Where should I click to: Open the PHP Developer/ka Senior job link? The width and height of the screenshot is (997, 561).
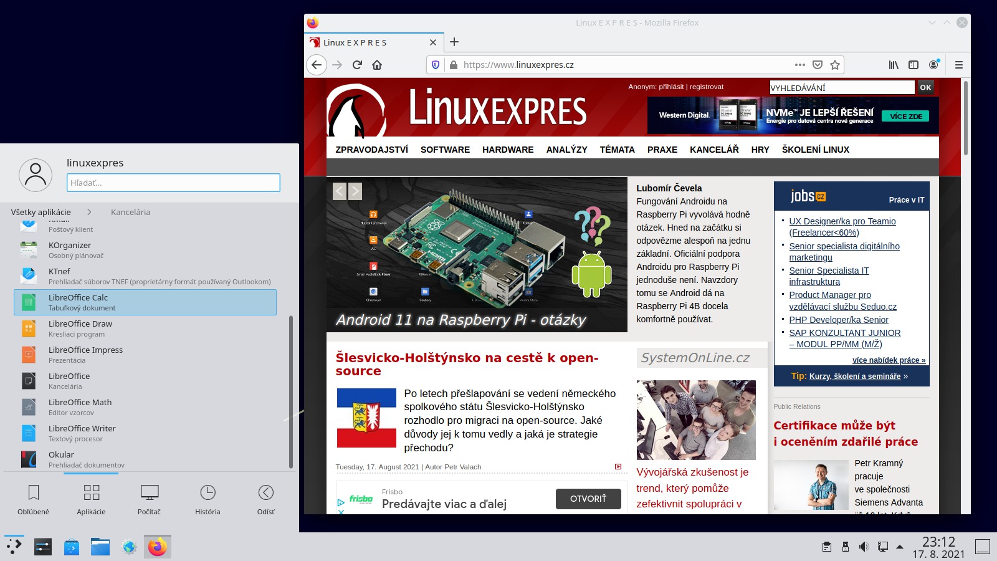click(x=839, y=320)
